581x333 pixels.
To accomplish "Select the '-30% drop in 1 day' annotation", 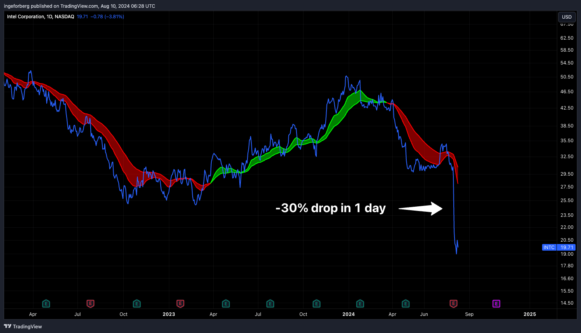I will pos(330,208).
